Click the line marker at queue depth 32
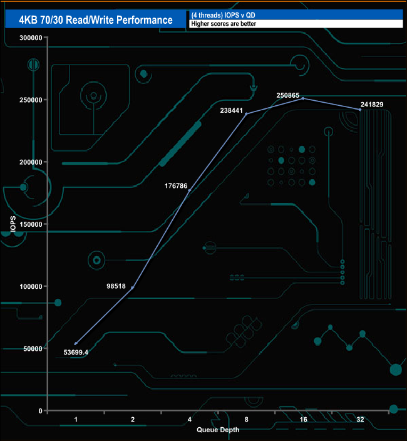 (360, 110)
